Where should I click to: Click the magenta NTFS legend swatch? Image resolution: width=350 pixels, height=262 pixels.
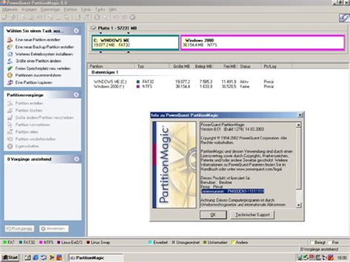pos(41,243)
